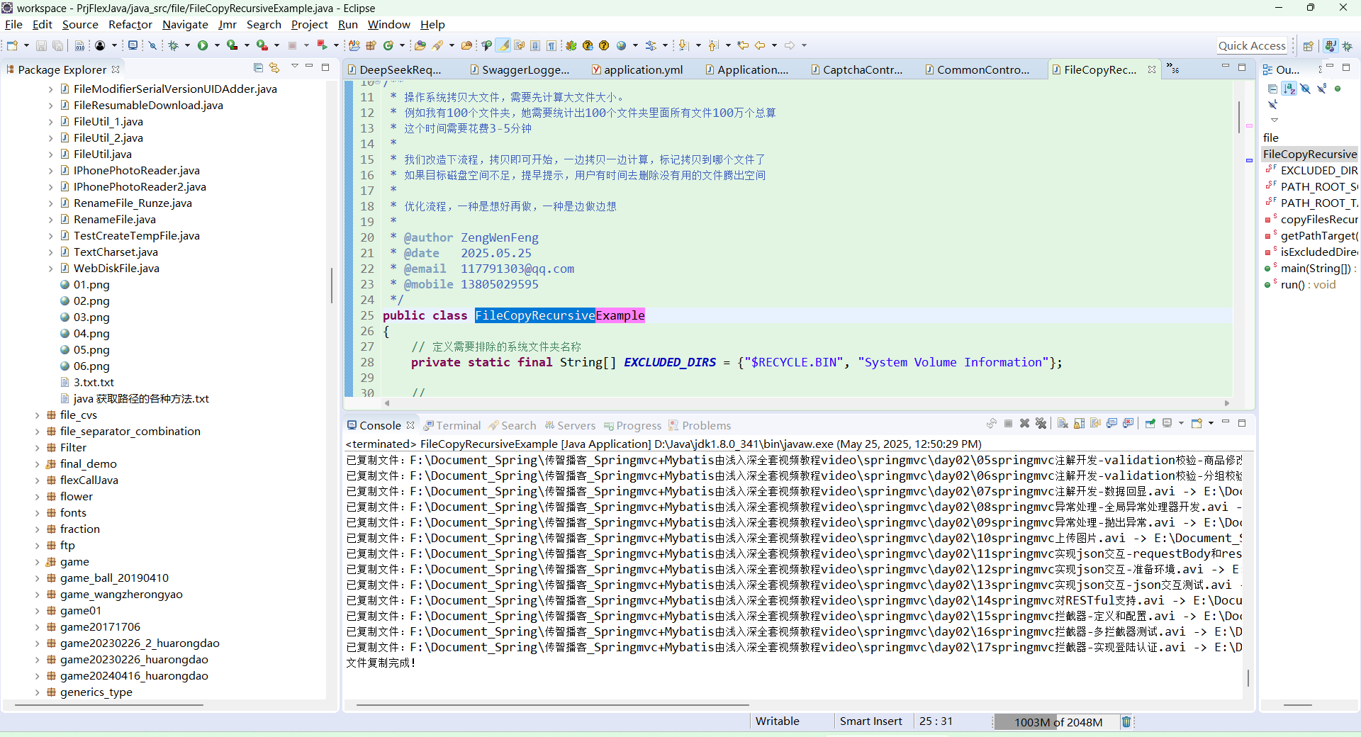Toggle Link with Editor in Package Explorer
Image resolution: width=1361 pixels, height=737 pixels.
[x=275, y=68]
